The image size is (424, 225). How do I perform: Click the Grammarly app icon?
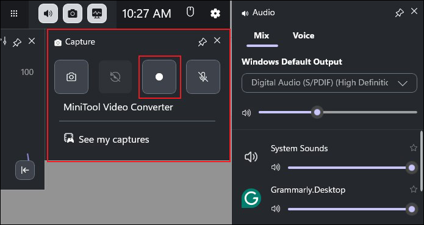point(251,198)
